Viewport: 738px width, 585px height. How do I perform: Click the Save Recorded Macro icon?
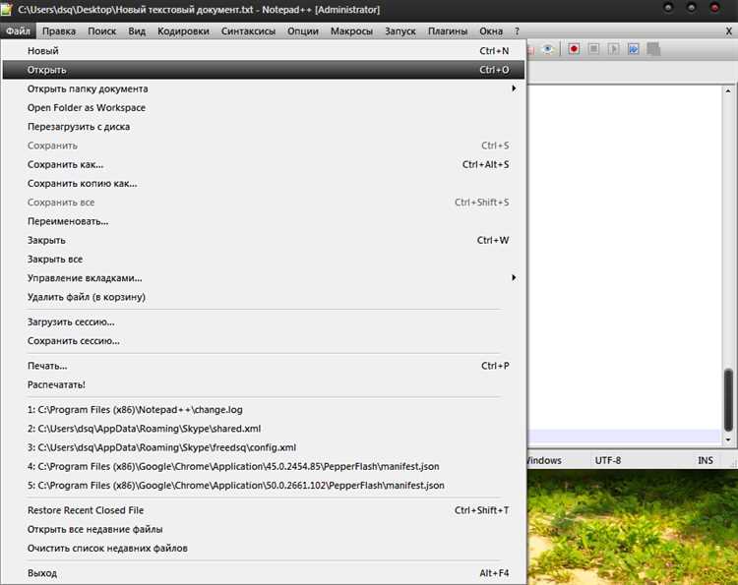653,49
